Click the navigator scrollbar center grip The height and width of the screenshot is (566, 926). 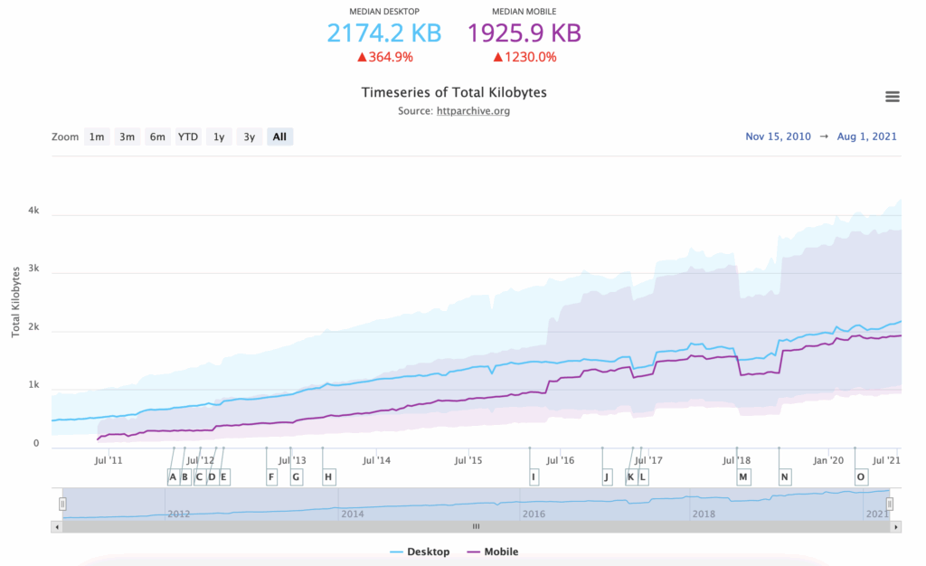point(476,526)
